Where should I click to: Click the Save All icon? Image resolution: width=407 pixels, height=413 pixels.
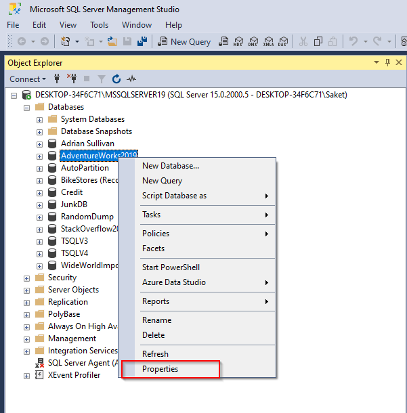point(142,41)
